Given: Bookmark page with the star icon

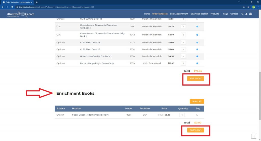Looking at the screenshot, I should (248, 7).
